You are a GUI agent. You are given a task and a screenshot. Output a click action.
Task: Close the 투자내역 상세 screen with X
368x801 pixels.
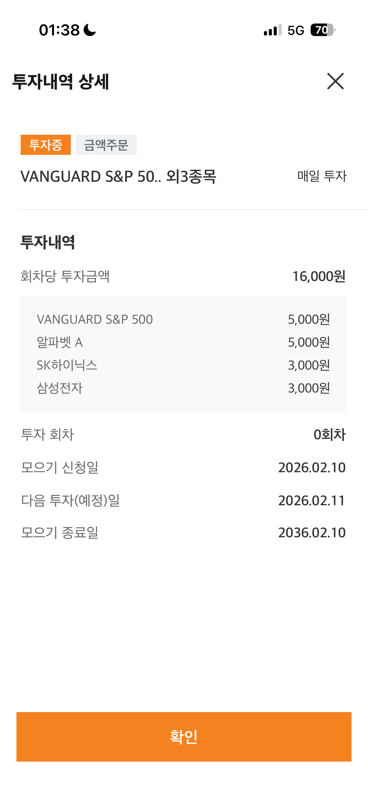[335, 81]
